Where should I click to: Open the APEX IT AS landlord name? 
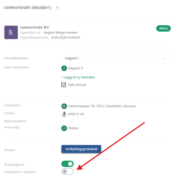click(x=76, y=114)
